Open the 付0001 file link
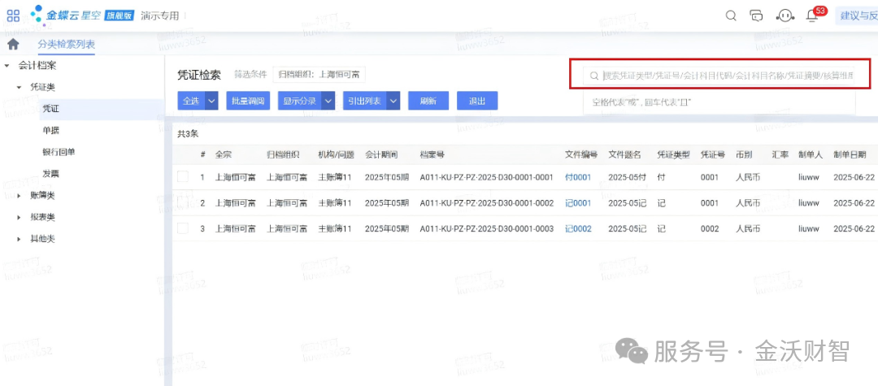Image resolution: width=878 pixels, height=386 pixels. [578, 177]
